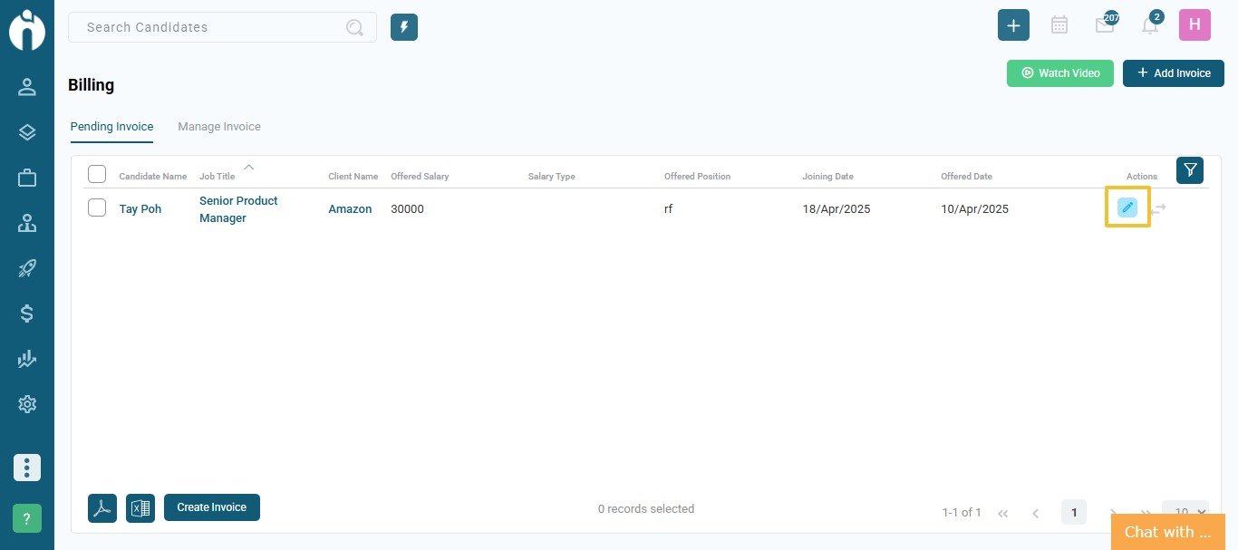
Task: Click the pencil edit icon for Tay Poh
Action: coord(1127,207)
